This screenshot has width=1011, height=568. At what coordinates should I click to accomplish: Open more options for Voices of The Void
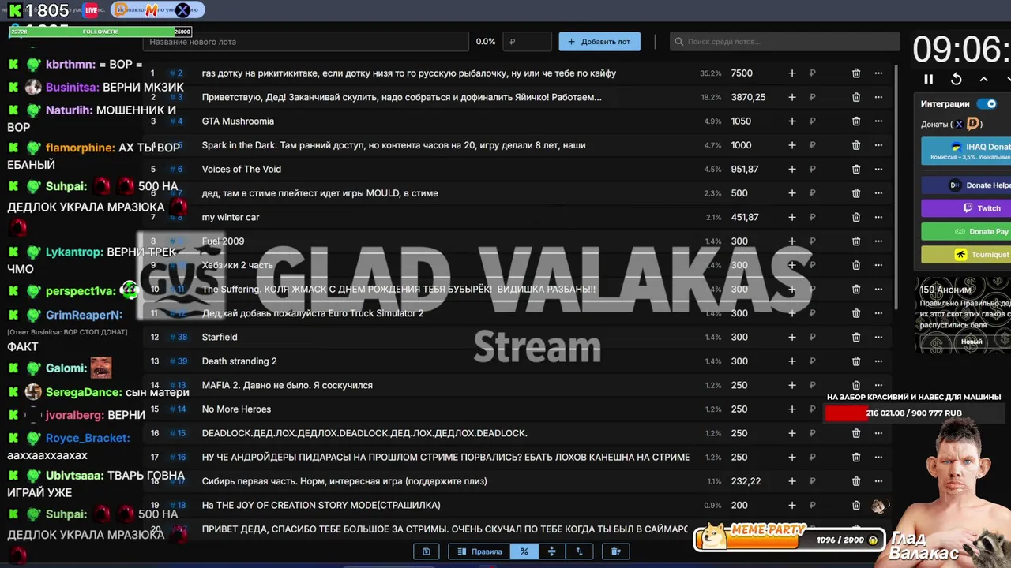[x=878, y=170]
